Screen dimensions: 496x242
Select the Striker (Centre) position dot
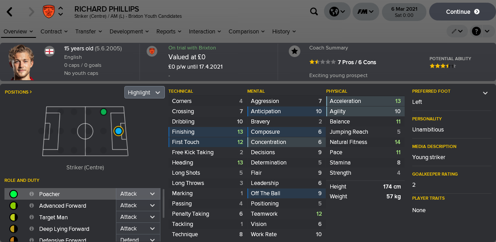click(118, 131)
